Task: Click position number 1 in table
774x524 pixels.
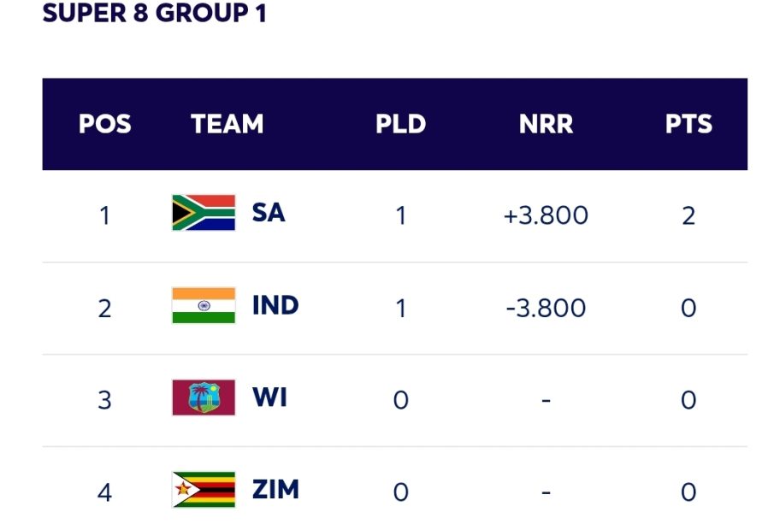Action: [x=104, y=215]
